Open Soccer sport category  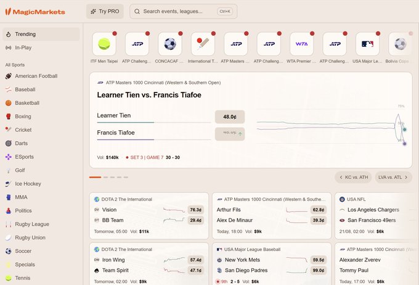tap(41, 251)
